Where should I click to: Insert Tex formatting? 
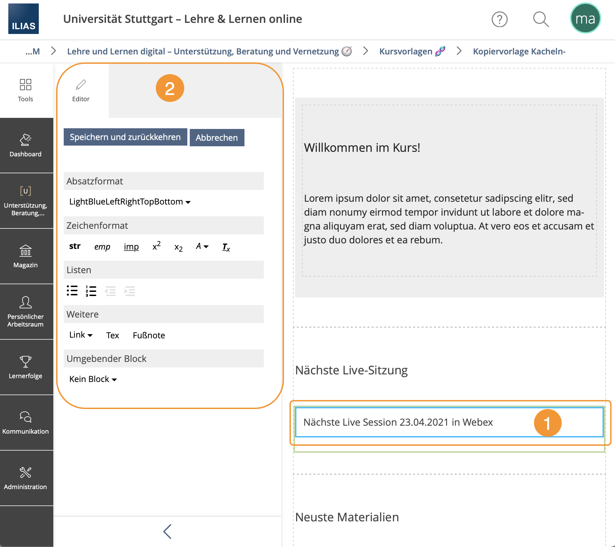113,335
